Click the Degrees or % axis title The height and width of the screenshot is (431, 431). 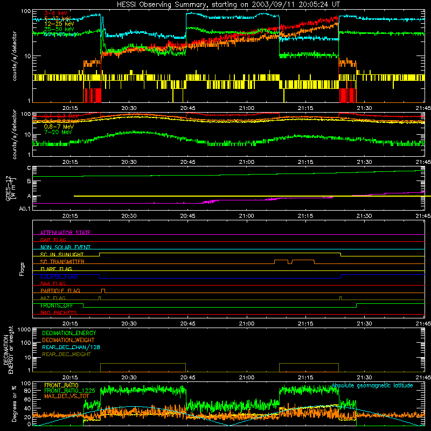14,404
